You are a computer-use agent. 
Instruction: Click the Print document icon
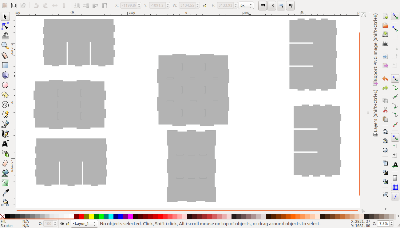click(385, 44)
